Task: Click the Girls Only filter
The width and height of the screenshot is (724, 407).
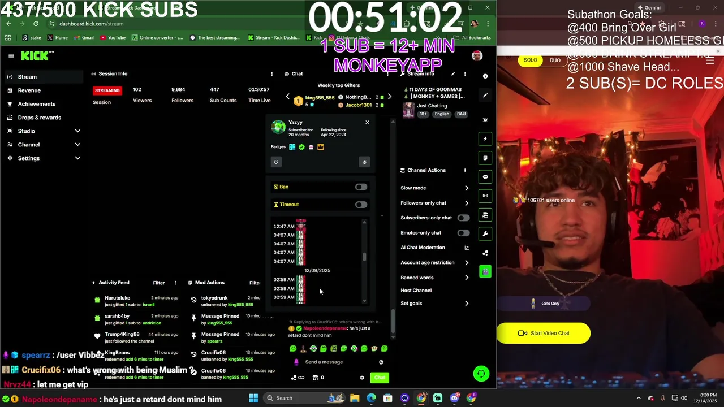Action: pyautogui.click(x=544, y=304)
